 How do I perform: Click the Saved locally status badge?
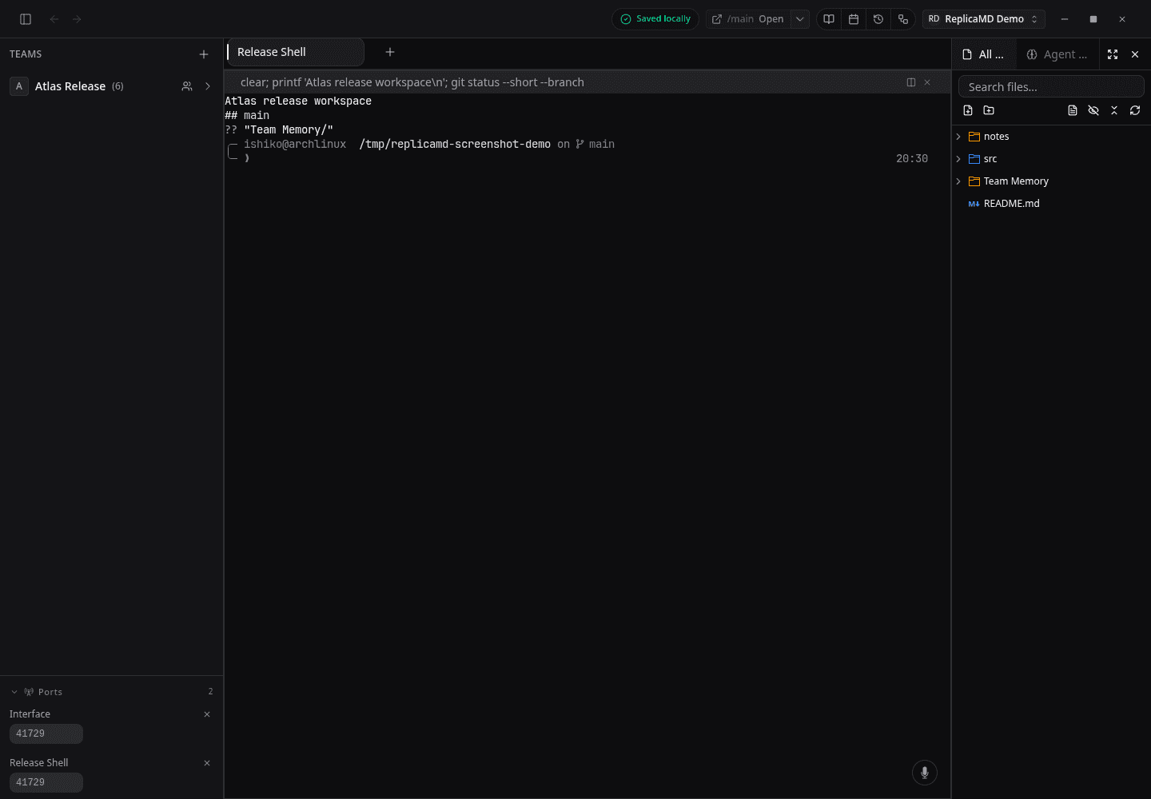tap(655, 19)
